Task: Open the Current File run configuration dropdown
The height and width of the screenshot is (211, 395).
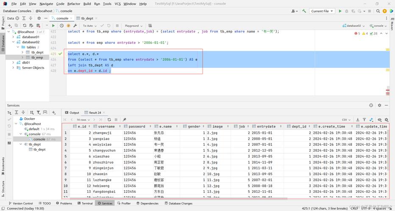Action: coord(322,11)
